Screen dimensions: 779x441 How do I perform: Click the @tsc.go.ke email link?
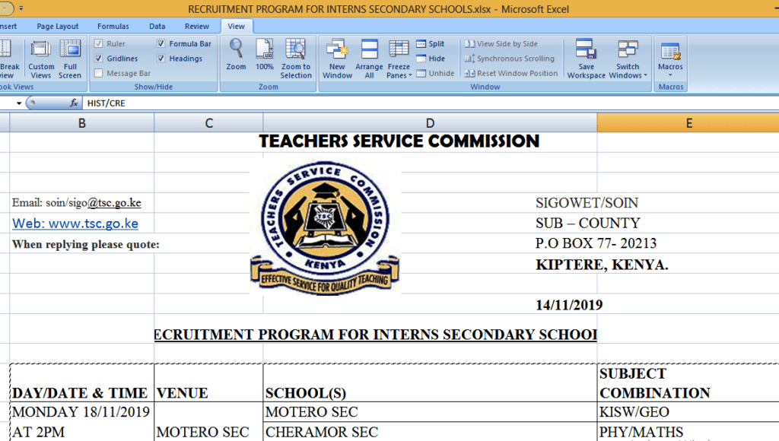114,202
